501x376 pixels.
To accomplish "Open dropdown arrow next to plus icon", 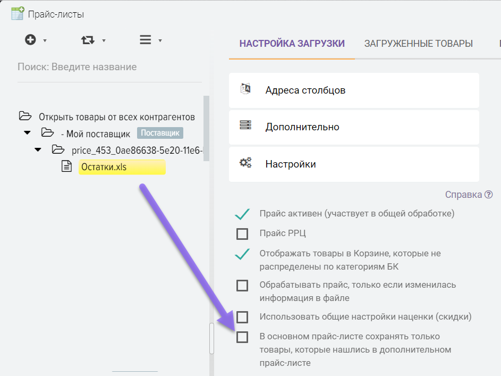I will pyautogui.click(x=45, y=40).
